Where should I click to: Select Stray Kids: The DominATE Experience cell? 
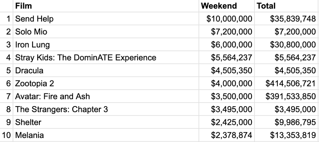click(x=106, y=57)
